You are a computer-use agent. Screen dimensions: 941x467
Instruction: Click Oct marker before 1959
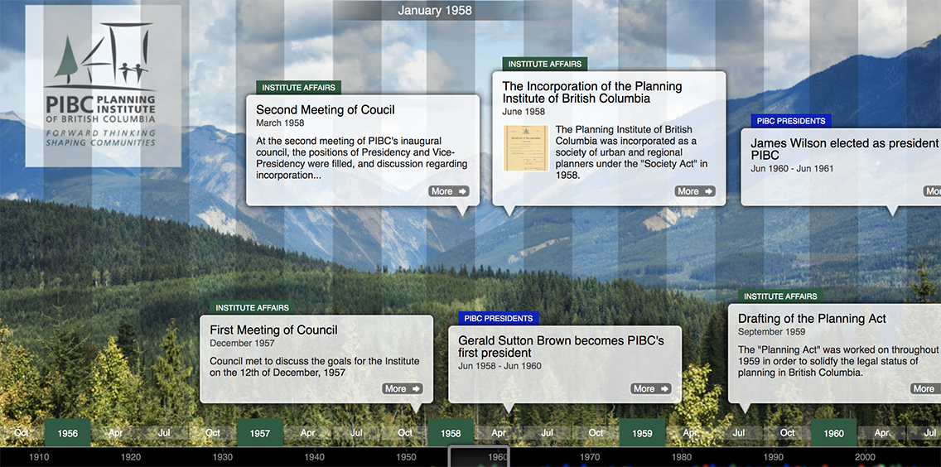tap(596, 433)
